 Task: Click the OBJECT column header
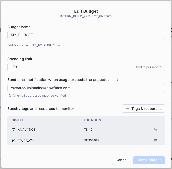(18, 120)
